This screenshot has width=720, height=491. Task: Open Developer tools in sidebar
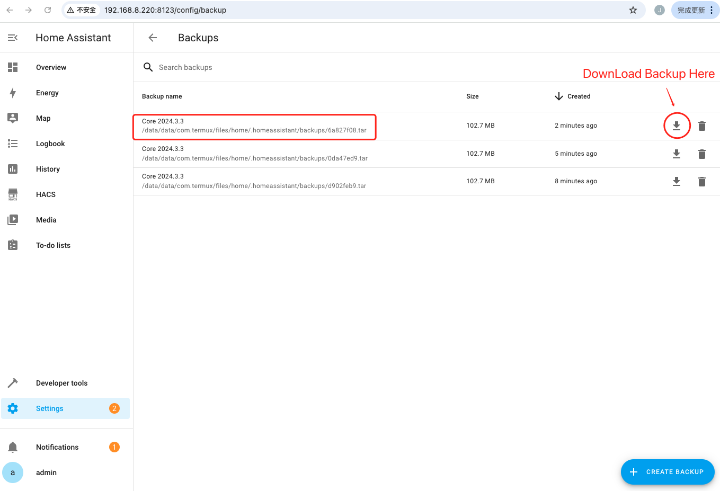click(61, 383)
